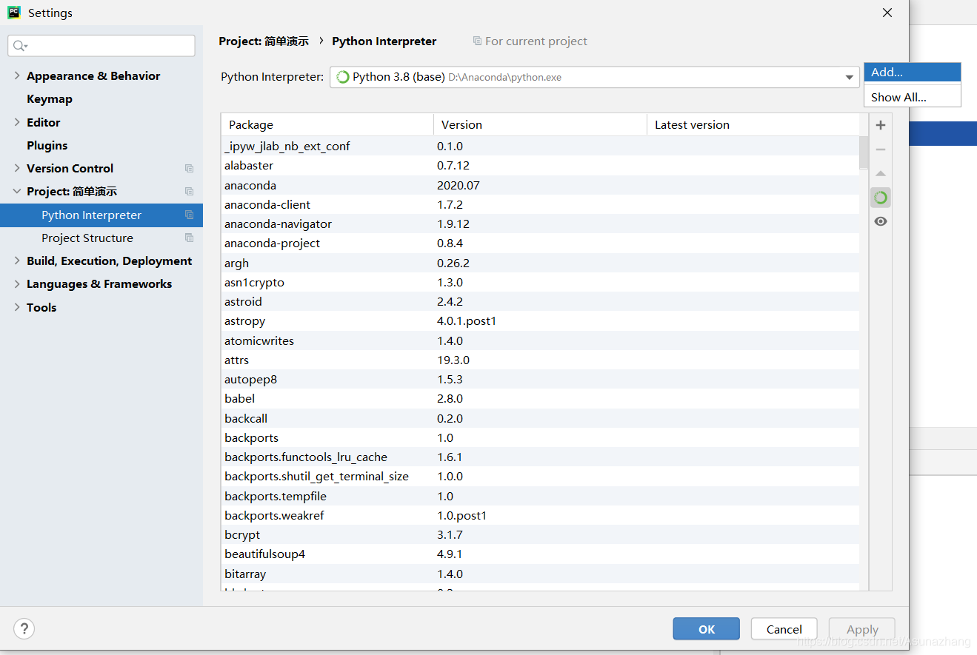The width and height of the screenshot is (977, 655).
Task: Click project-scope icon next to Project Structure
Action: point(189,238)
